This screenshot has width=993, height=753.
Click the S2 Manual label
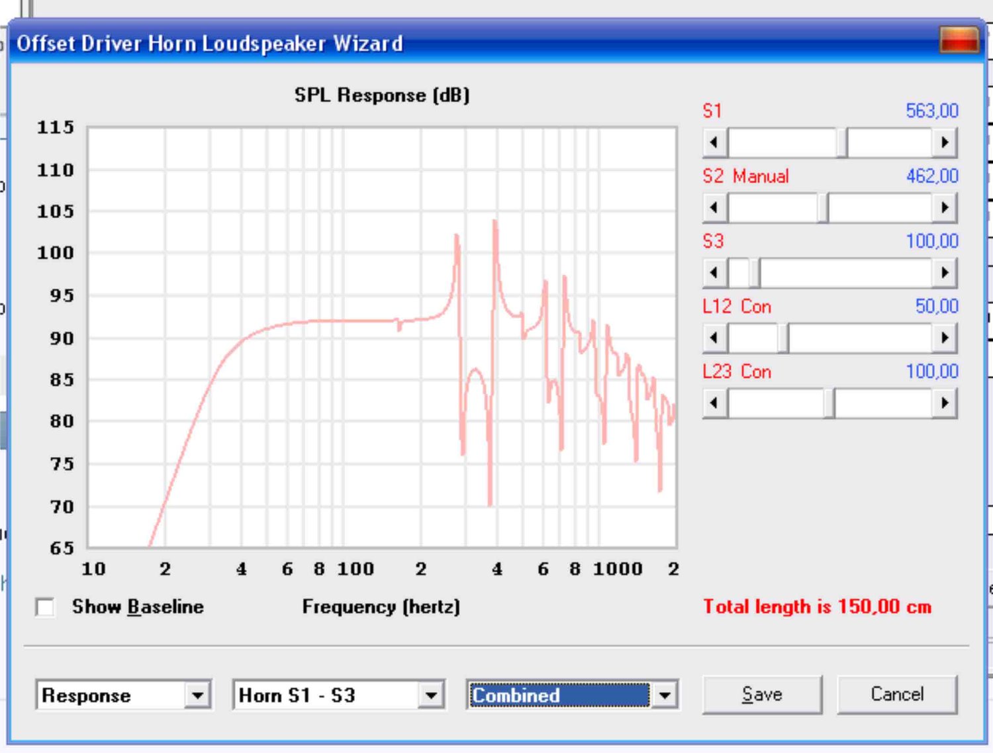click(745, 176)
